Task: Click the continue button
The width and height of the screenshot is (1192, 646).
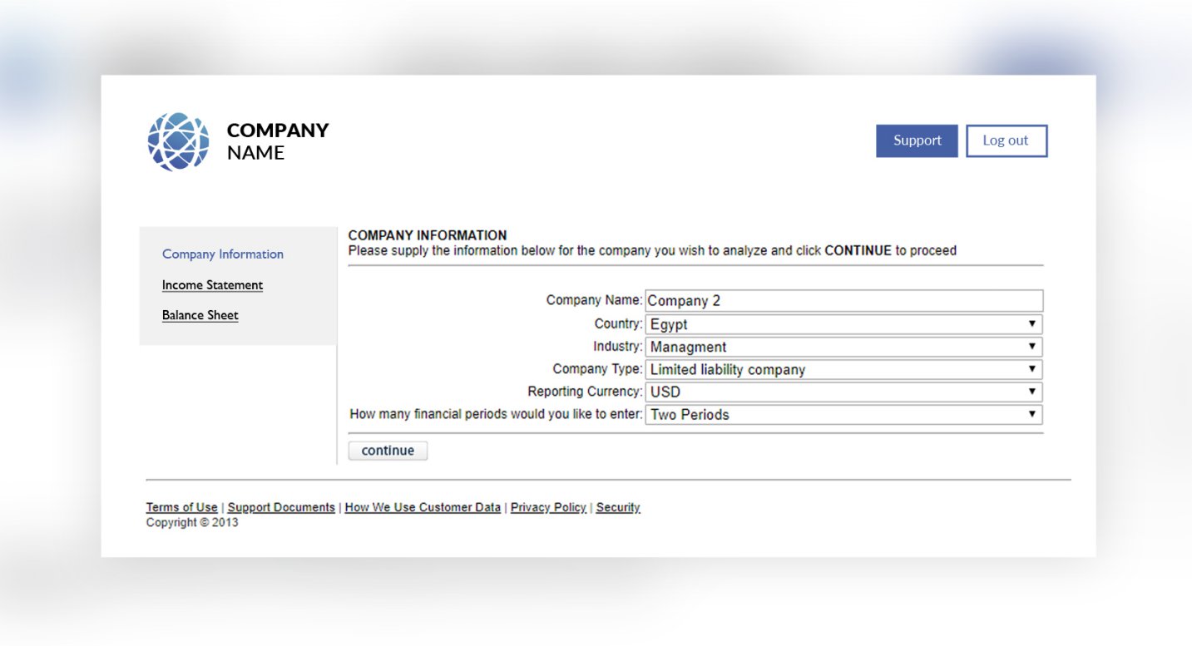Action: (x=388, y=451)
